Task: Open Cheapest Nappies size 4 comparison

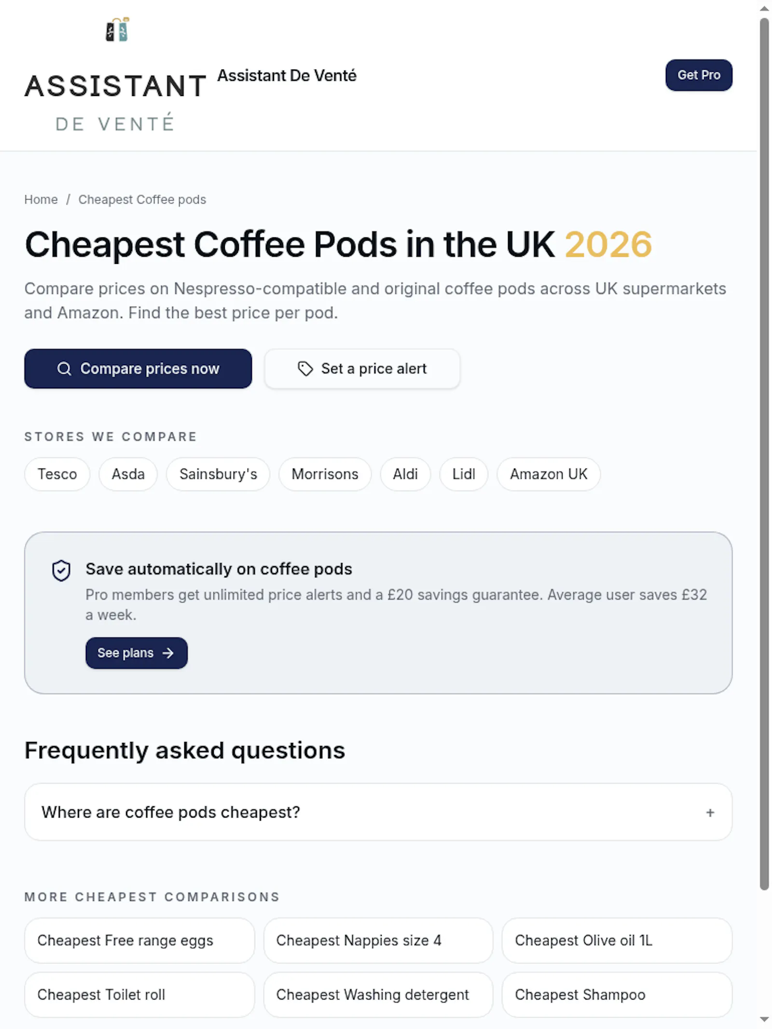Action: 378,940
